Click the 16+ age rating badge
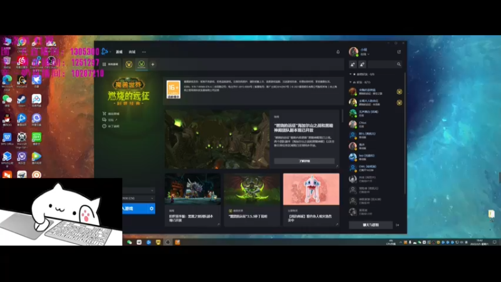The image size is (501, 282). [x=173, y=89]
